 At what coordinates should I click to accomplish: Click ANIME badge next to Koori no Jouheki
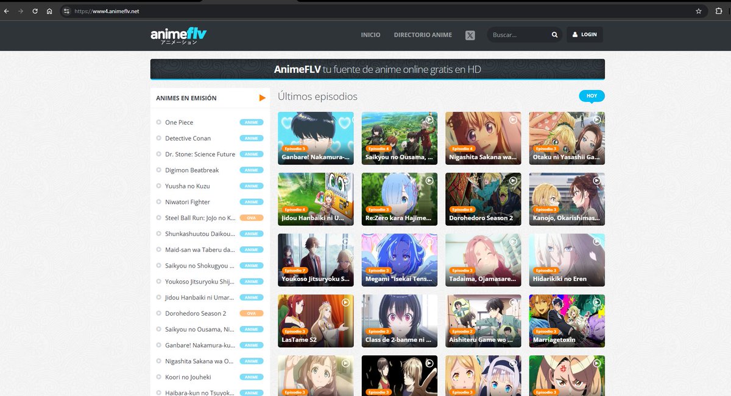252,377
